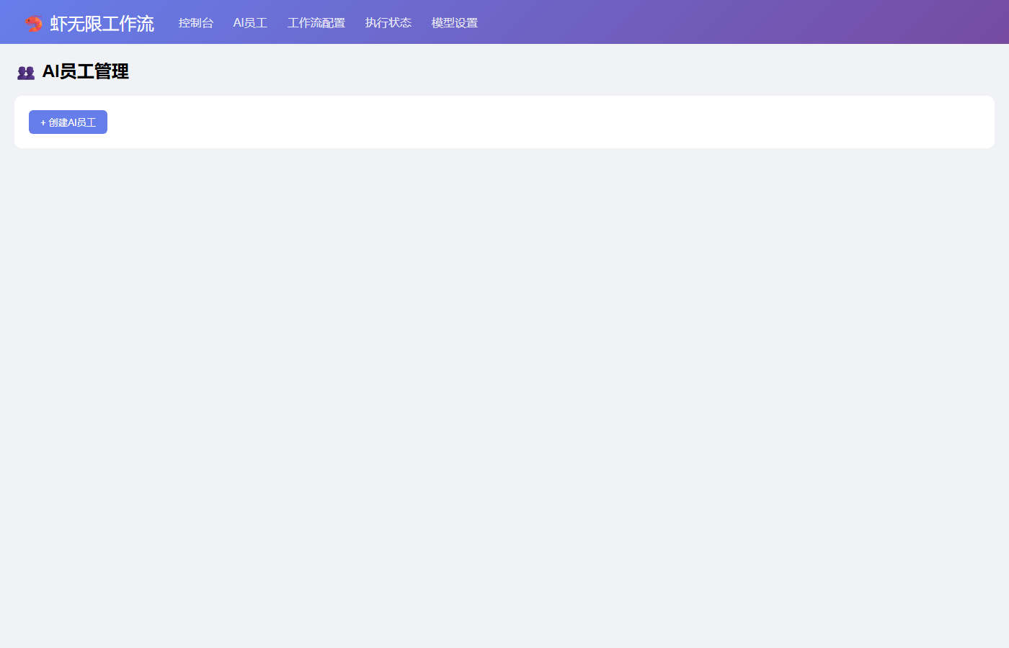Image resolution: width=1009 pixels, height=648 pixels.
Task: Click the people icon beside AI员工管理
Action: pos(26,72)
